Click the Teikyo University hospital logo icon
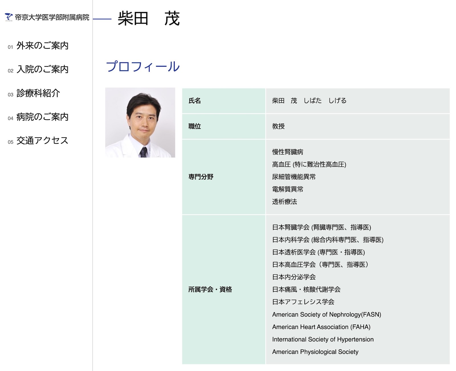This screenshot has width=456, height=371. (x=9, y=17)
